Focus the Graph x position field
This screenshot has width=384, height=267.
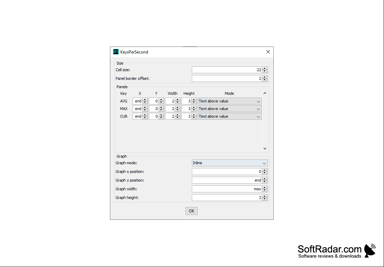coord(227,172)
